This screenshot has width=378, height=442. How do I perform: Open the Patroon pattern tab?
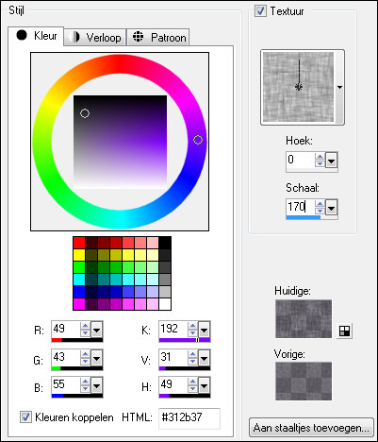(158, 38)
